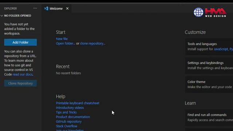Open the Stack Overflow link
The width and height of the screenshot is (233, 131).
pos(66,126)
